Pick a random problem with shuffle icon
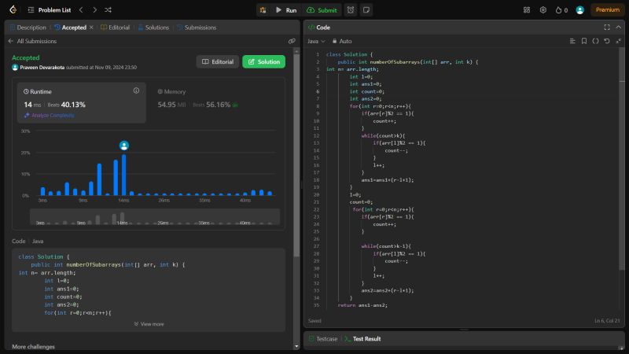The image size is (629, 354). tap(108, 10)
